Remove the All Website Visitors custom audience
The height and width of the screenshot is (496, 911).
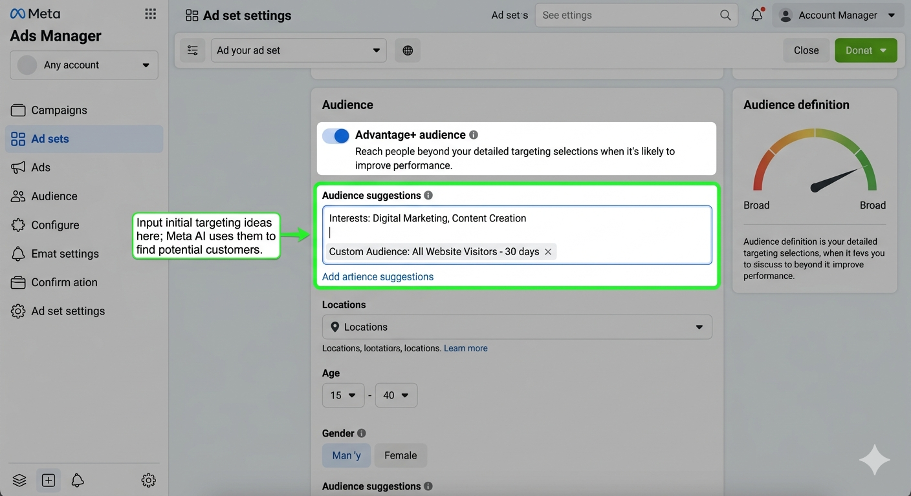(548, 252)
